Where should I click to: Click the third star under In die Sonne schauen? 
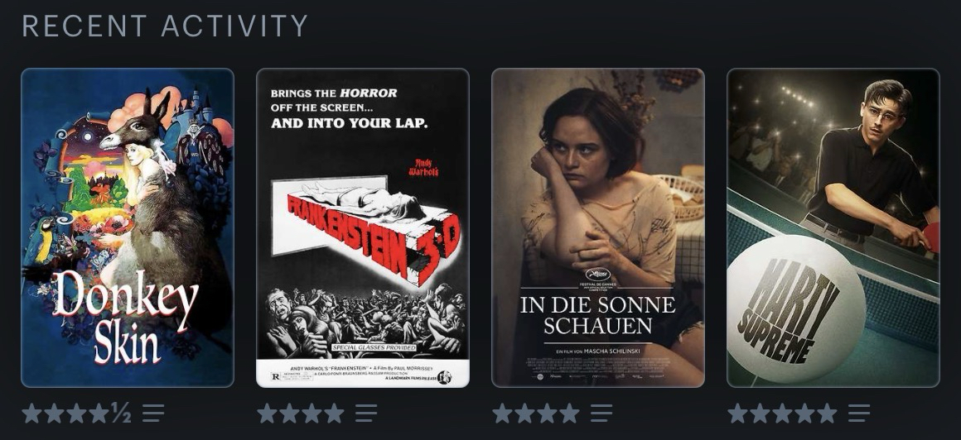548,413
